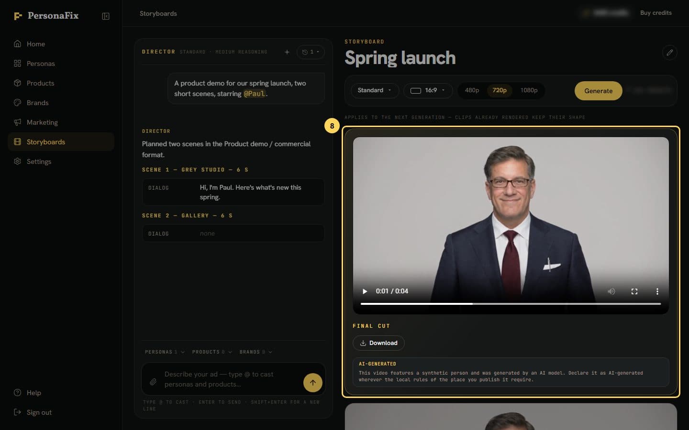Start a new director chat with plus icon

tap(287, 52)
